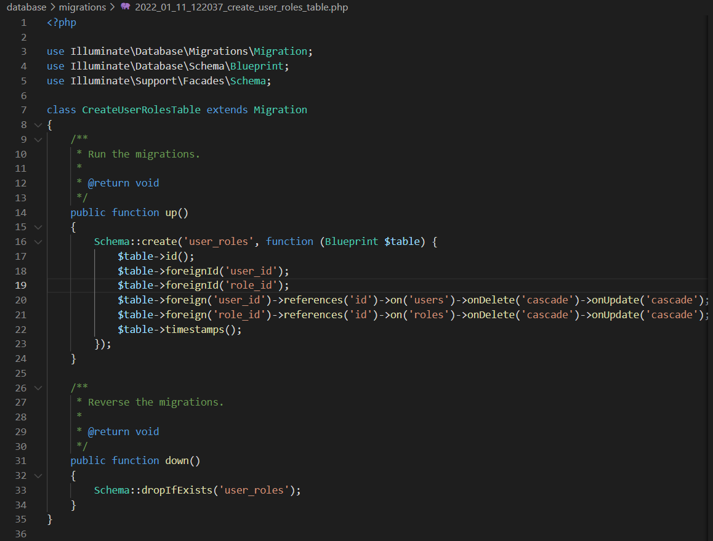Screen dimensions: 713x541
Task: Click '@return' on line 29
Action: [108, 431]
